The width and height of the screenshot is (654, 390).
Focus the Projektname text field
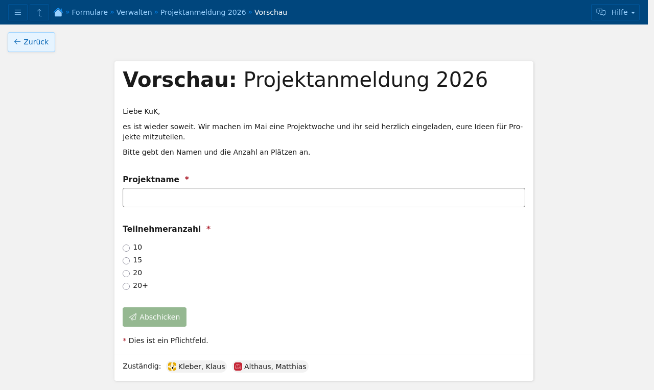324,198
